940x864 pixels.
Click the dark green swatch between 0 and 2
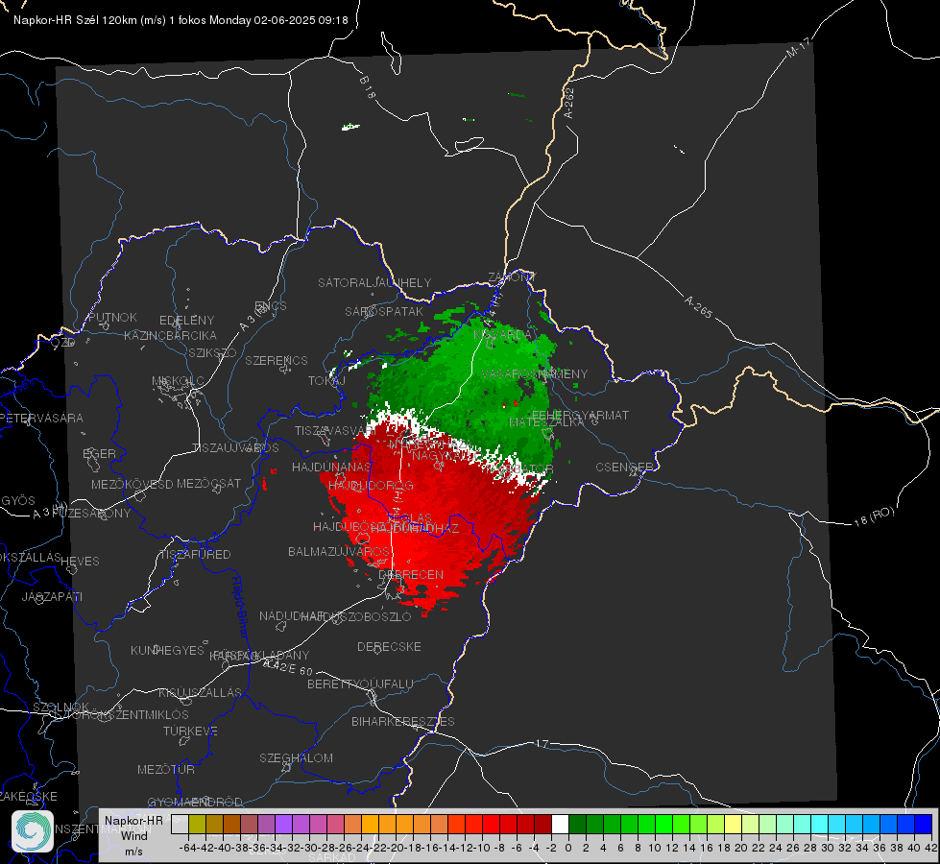(577, 824)
